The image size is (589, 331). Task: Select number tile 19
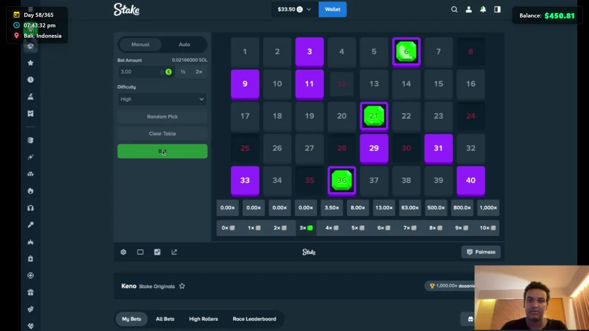310,116
